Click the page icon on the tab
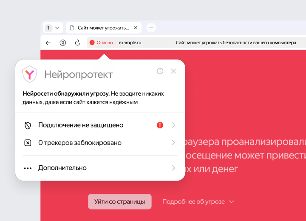The height and width of the screenshot is (221, 306). [72, 28]
